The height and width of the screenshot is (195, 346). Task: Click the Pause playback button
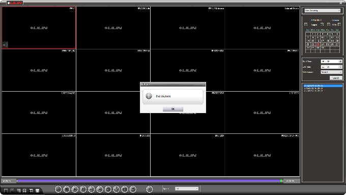tap(83, 189)
